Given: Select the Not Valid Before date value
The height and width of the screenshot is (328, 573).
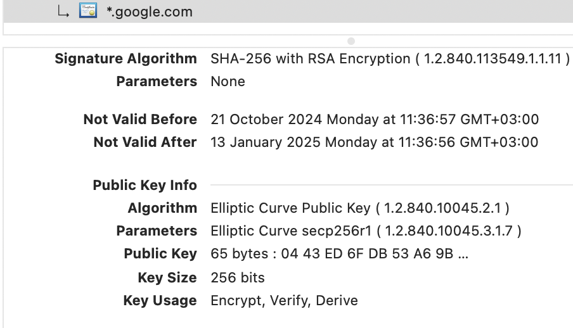Looking at the screenshot, I should pos(375,120).
